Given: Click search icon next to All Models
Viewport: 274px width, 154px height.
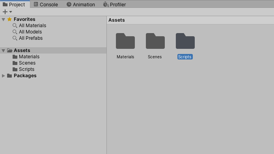Looking at the screenshot, I should (x=15, y=32).
